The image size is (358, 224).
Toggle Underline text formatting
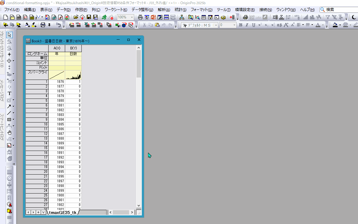(253, 25)
